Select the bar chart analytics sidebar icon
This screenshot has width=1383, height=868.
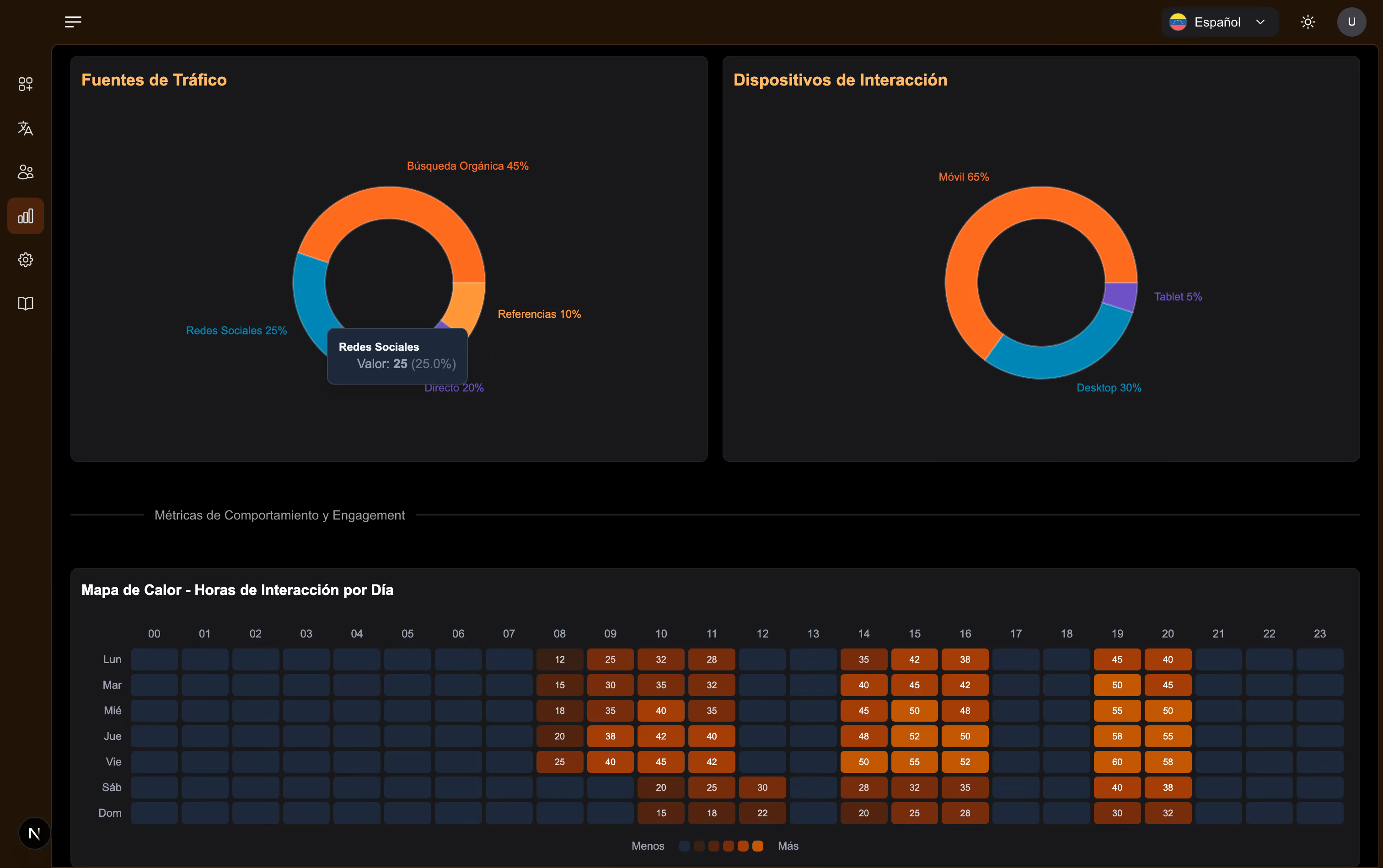point(25,216)
